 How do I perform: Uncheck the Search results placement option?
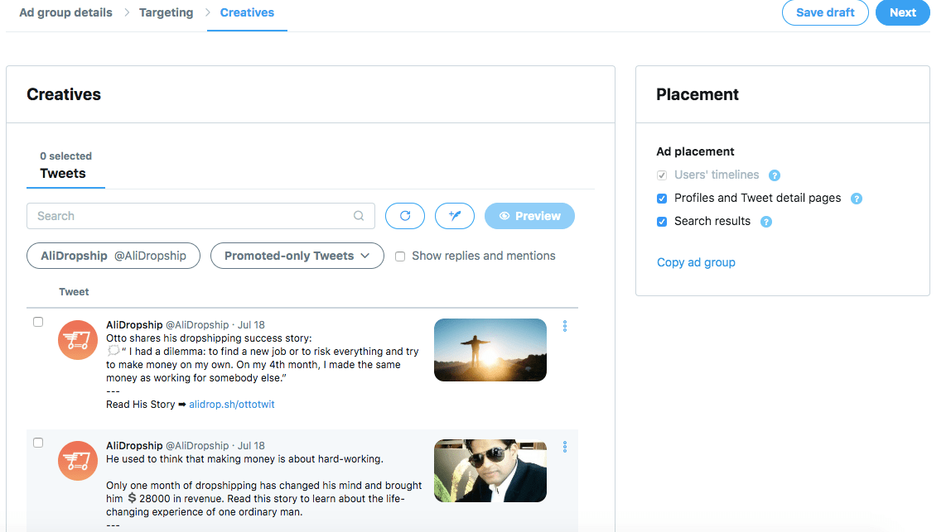point(662,221)
